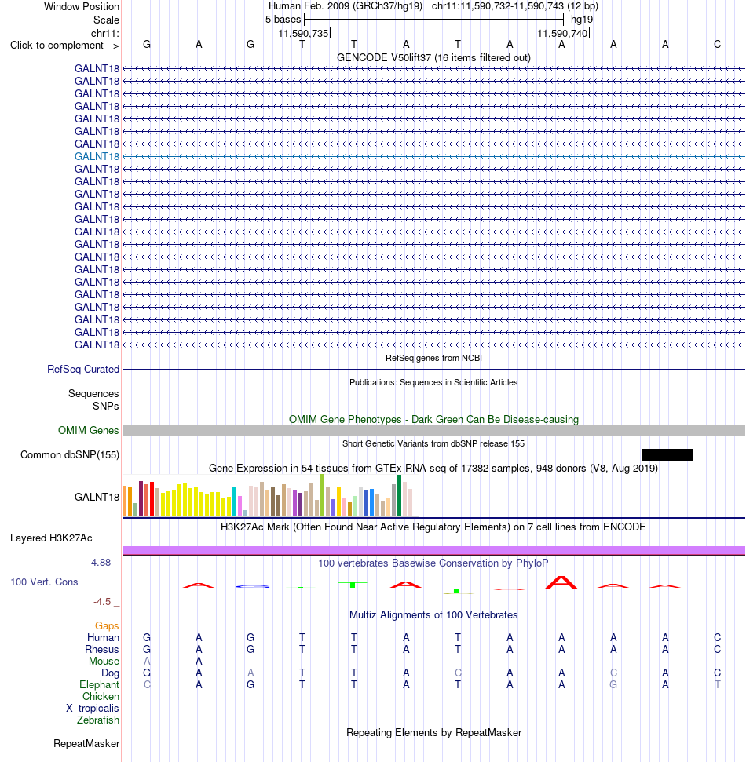Click Elephant's faded C in first column

147,685
